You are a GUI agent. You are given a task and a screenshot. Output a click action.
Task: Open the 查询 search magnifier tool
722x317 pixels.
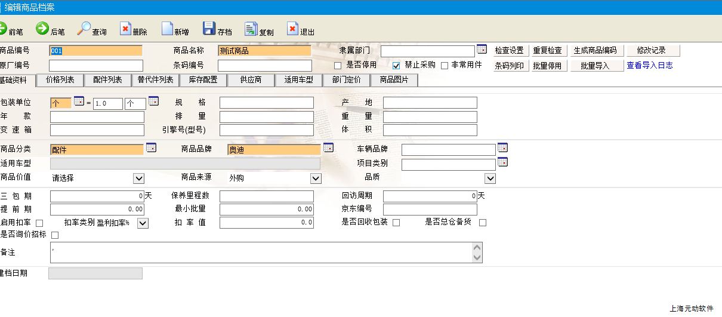tap(84, 29)
